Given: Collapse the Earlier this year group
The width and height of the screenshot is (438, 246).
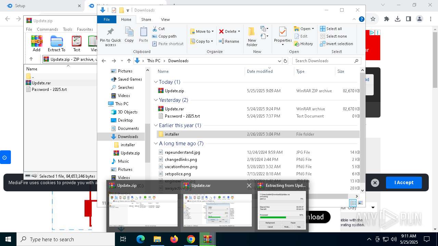Looking at the screenshot, I should (x=156, y=125).
